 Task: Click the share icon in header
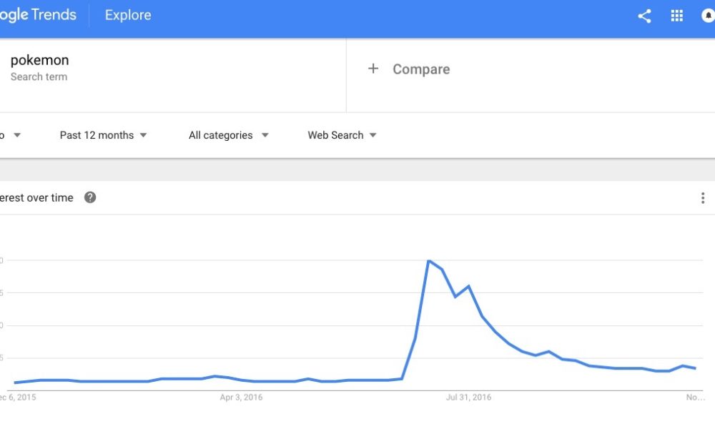(x=644, y=16)
